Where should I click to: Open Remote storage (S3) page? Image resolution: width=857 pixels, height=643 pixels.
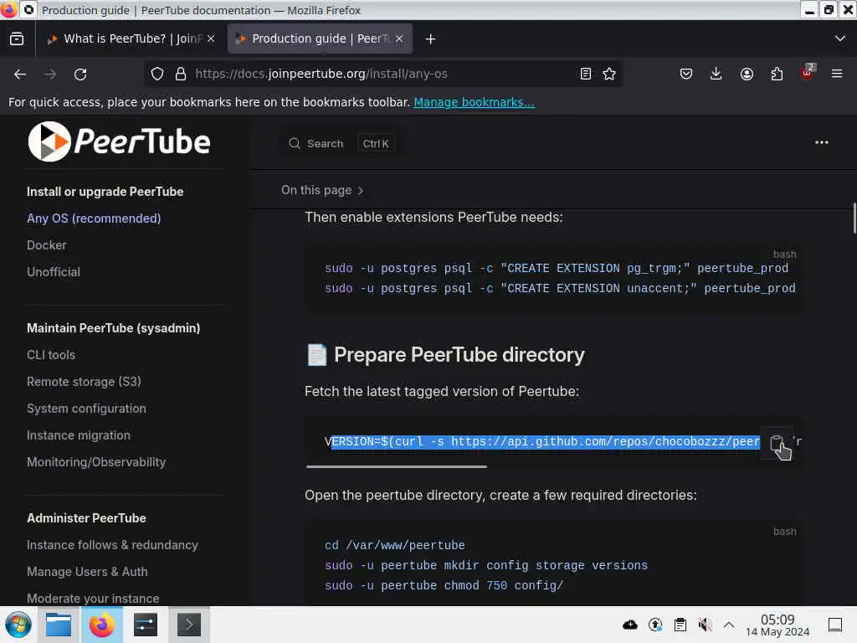click(84, 382)
